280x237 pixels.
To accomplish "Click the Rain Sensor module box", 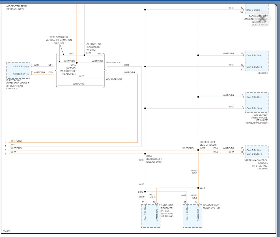I will click(257, 102).
